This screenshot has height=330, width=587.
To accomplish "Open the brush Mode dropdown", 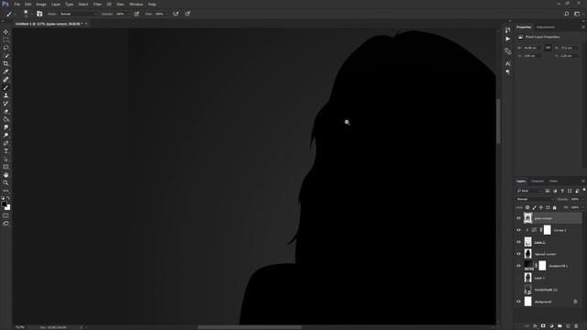I will click(78, 14).
